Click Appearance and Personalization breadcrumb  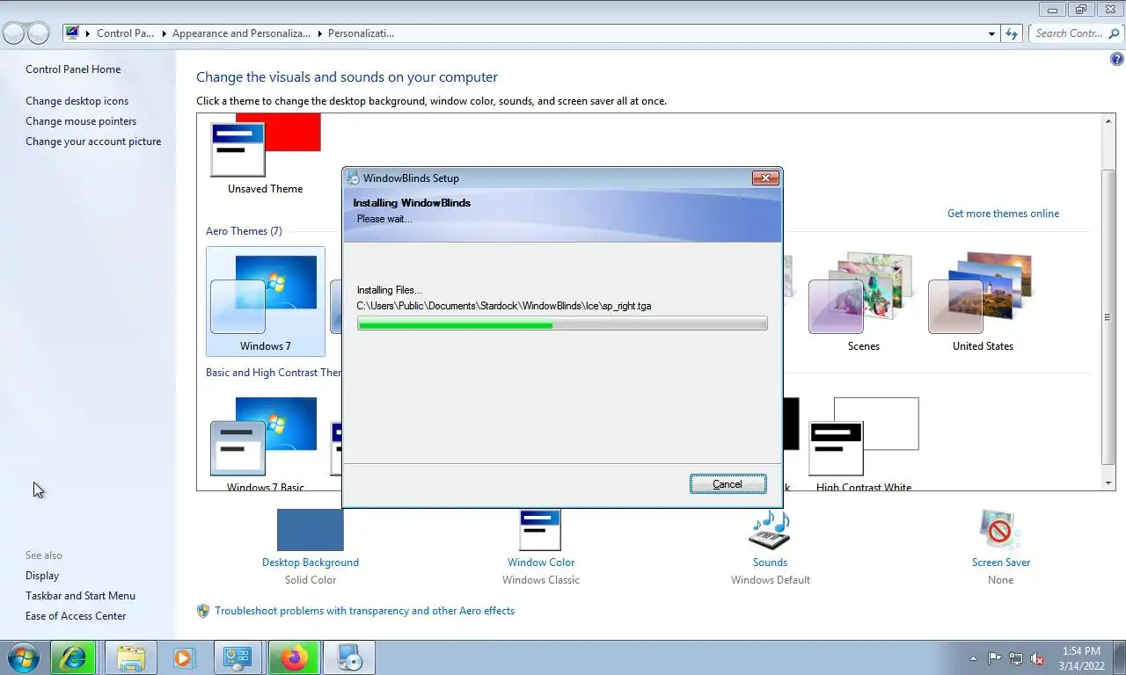point(241,33)
